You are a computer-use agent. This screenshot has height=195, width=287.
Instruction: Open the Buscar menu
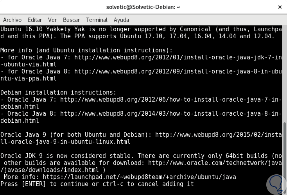72,20
